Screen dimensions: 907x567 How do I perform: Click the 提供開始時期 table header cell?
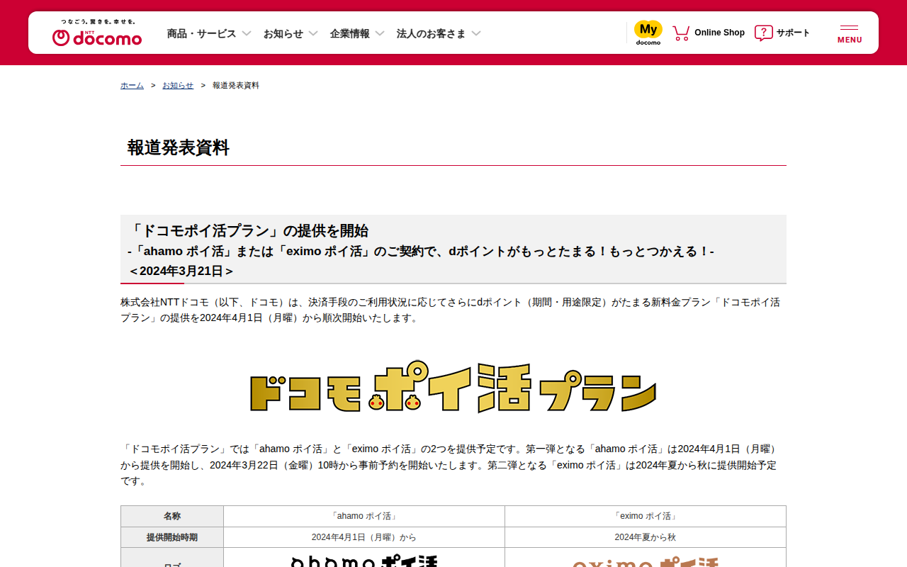coord(172,537)
